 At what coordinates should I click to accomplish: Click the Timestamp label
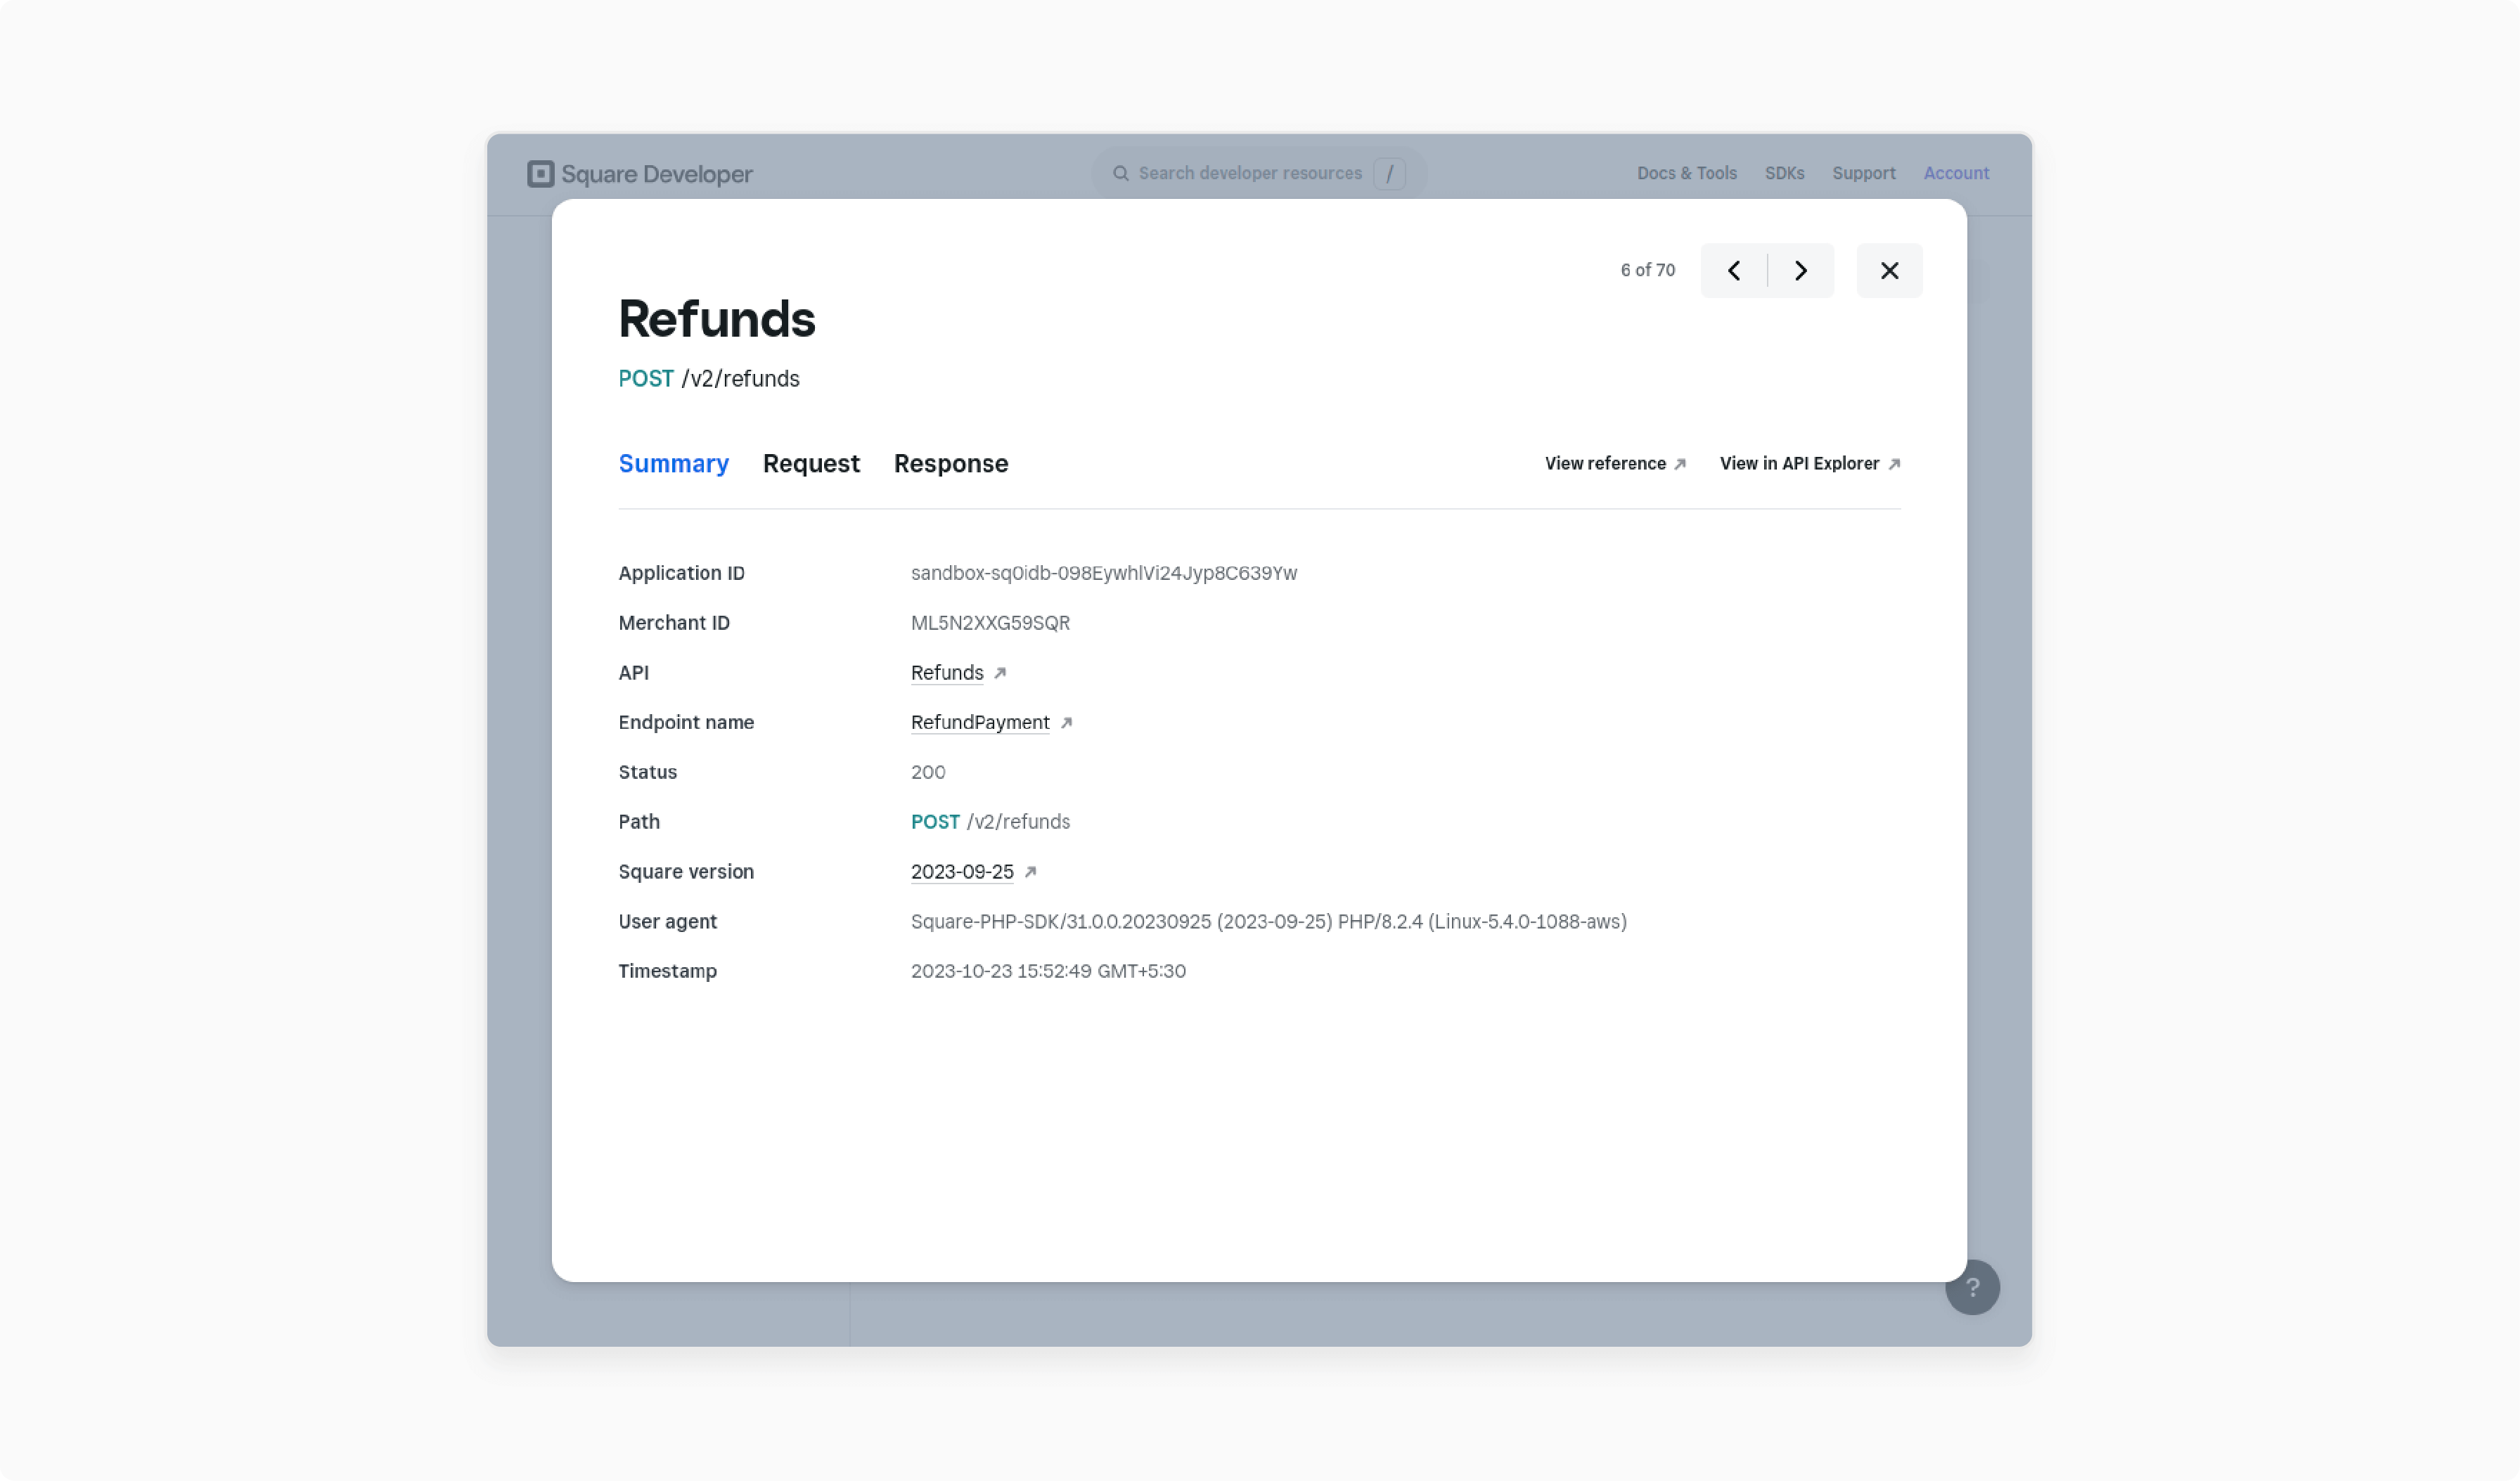coord(667,971)
